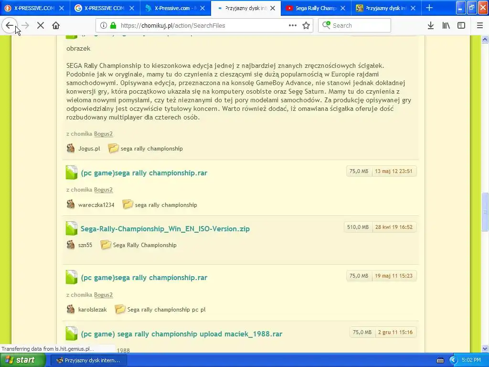The height and width of the screenshot is (367, 489).
Task: Click file icon beside Sega-Rally-Championship_Win_EN_ISO-Version.zip
Action: pos(72,228)
